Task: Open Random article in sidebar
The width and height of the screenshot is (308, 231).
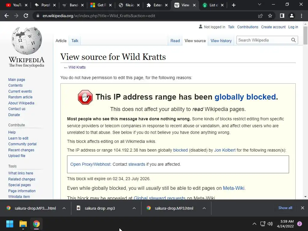Action: (20, 97)
